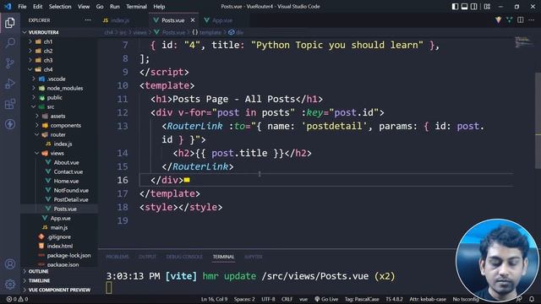Toggle primary side bar layout icon
The height and width of the screenshot is (304, 541).
[455, 7]
